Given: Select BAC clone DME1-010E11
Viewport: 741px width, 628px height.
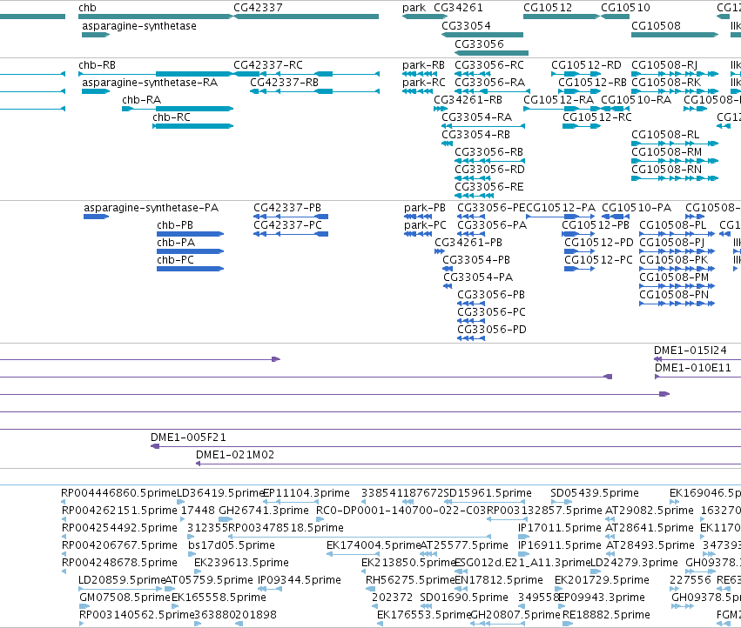Looking at the screenshot, I should 693,368.
